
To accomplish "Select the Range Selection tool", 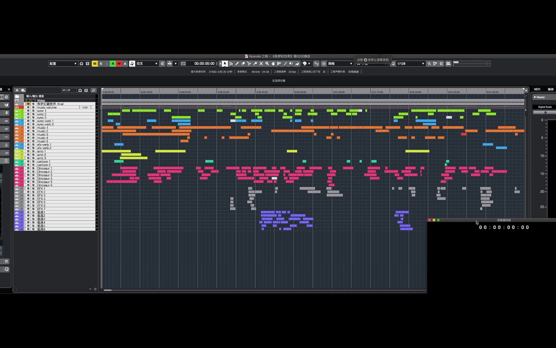I will (x=231, y=64).
